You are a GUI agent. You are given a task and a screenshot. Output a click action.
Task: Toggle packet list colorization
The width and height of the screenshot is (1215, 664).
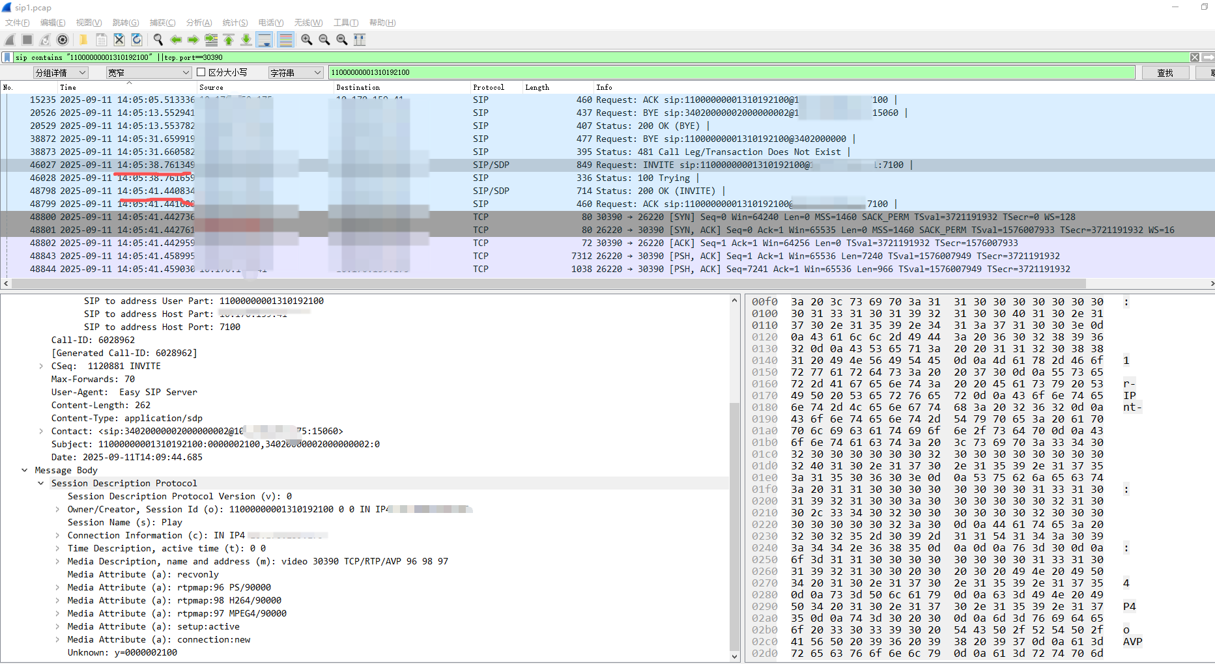tap(285, 40)
